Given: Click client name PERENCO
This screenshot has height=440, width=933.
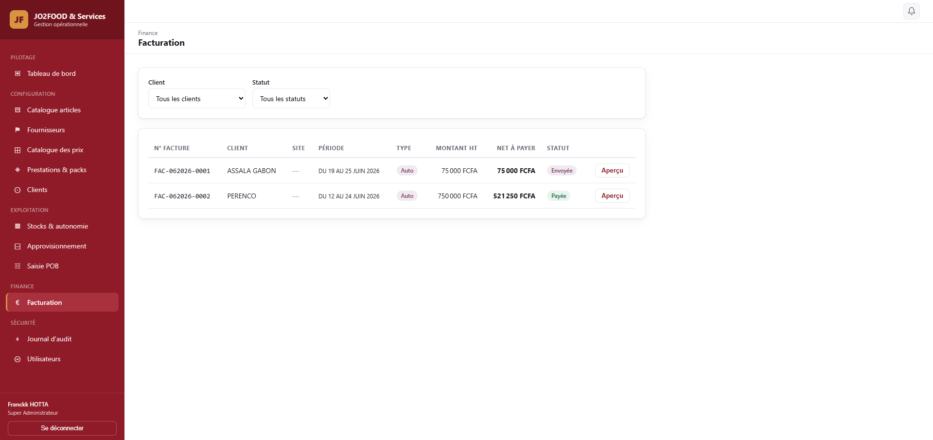Looking at the screenshot, I should point(242,196).
